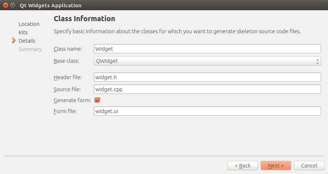328x174 pixels.
Task: Select the Details step in sidebar
Action: click(x=27, y=41)
